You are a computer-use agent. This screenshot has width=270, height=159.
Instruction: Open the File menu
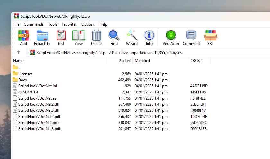tap(16, 24)
